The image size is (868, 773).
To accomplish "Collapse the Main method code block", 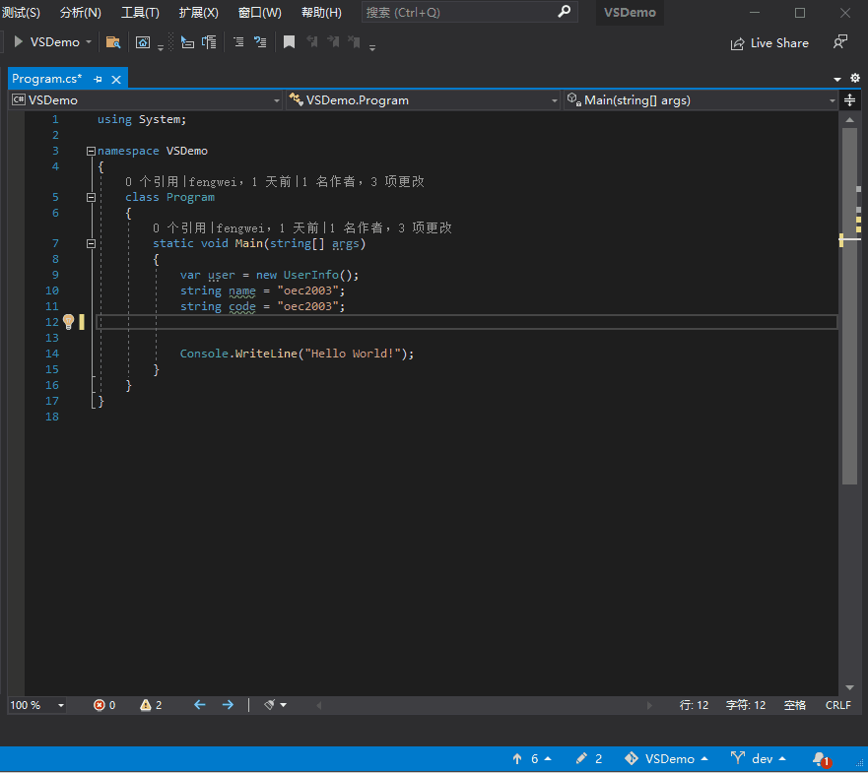I will pyautogui.click(x=91, y=243).
